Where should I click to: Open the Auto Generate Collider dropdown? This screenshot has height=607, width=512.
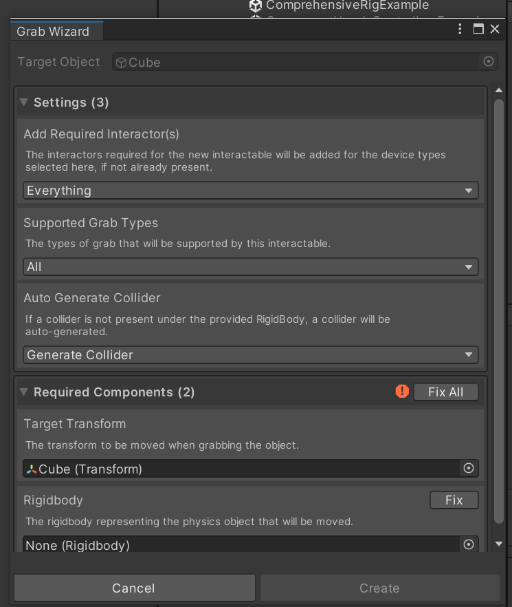pyautogui.click(x=251, y=355)
